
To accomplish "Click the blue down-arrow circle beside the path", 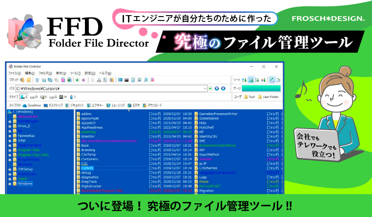I will click(217, 88).
